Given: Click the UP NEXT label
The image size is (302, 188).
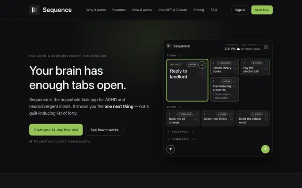Looking at the screenshot, I should tap(176, 64).
